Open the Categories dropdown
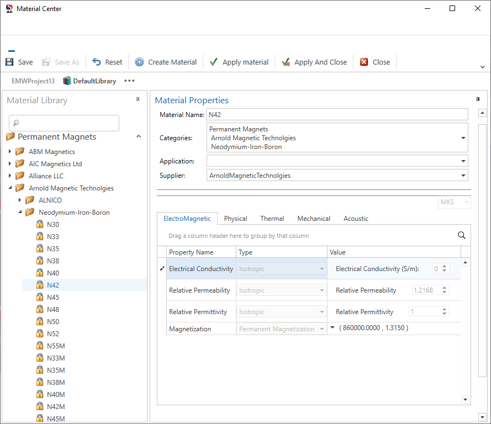491x424 pixels. (x=463, y=138)
